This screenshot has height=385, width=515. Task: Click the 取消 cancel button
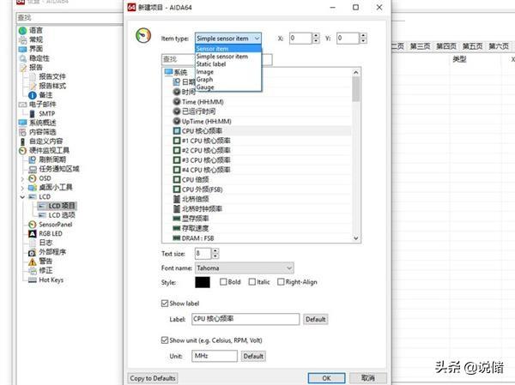[368, 378]
